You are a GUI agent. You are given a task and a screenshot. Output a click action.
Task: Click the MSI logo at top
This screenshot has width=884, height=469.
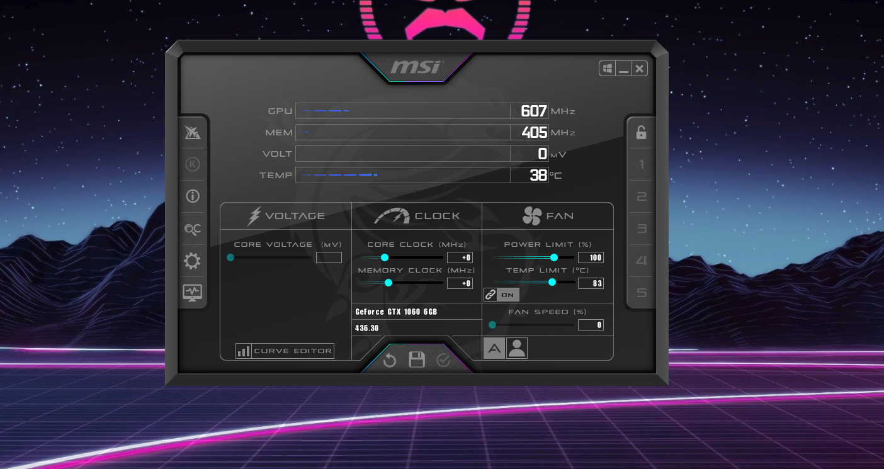point(416,67)
